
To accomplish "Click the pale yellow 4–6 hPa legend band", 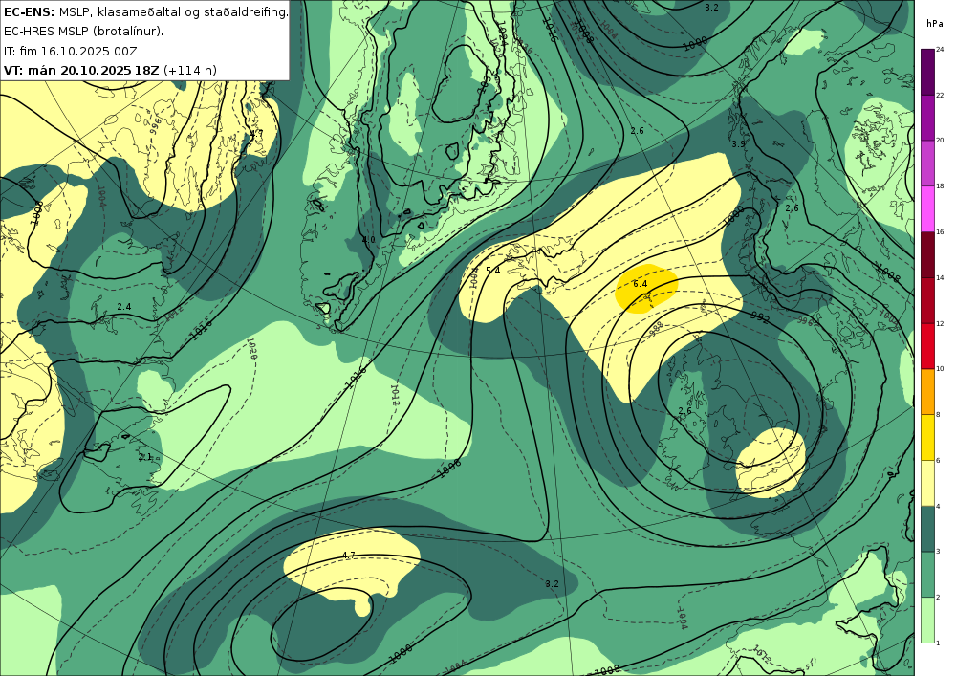I will coord(927,484).
